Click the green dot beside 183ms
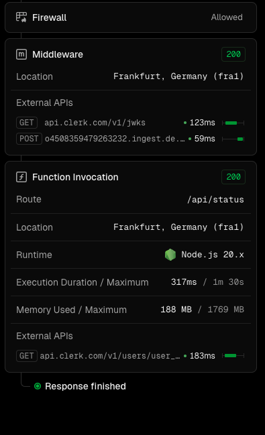This screenshot has width=265, height=435. [185, 356]
